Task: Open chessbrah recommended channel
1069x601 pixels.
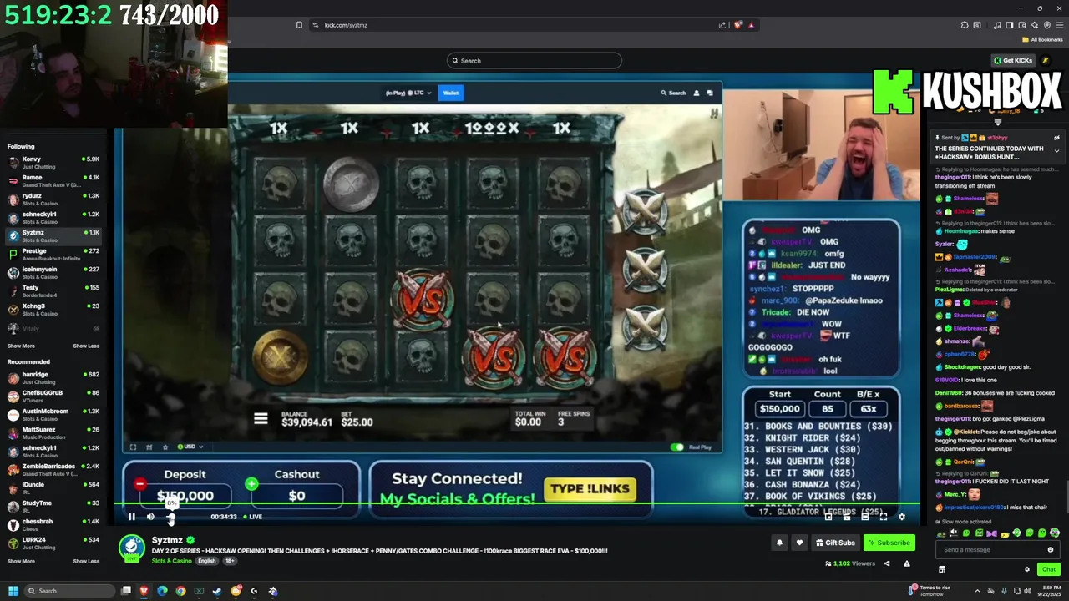Action: [x=53, y=525]
